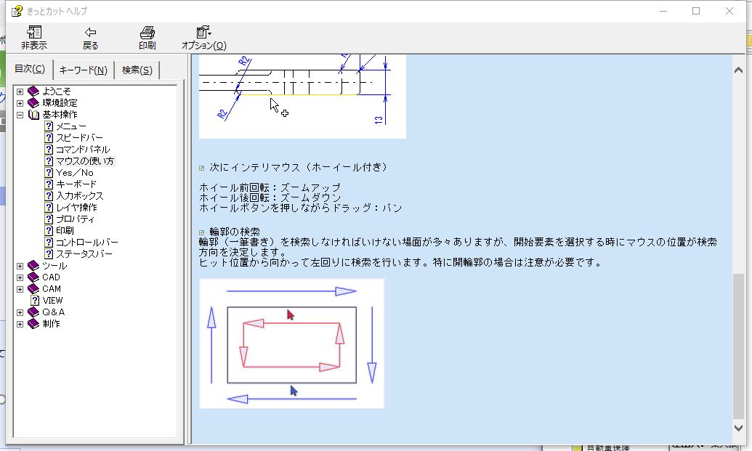Open the ステータスバー help topic
Image resolution: width=752 pixels, height=451 pixels.
point(84,253)
